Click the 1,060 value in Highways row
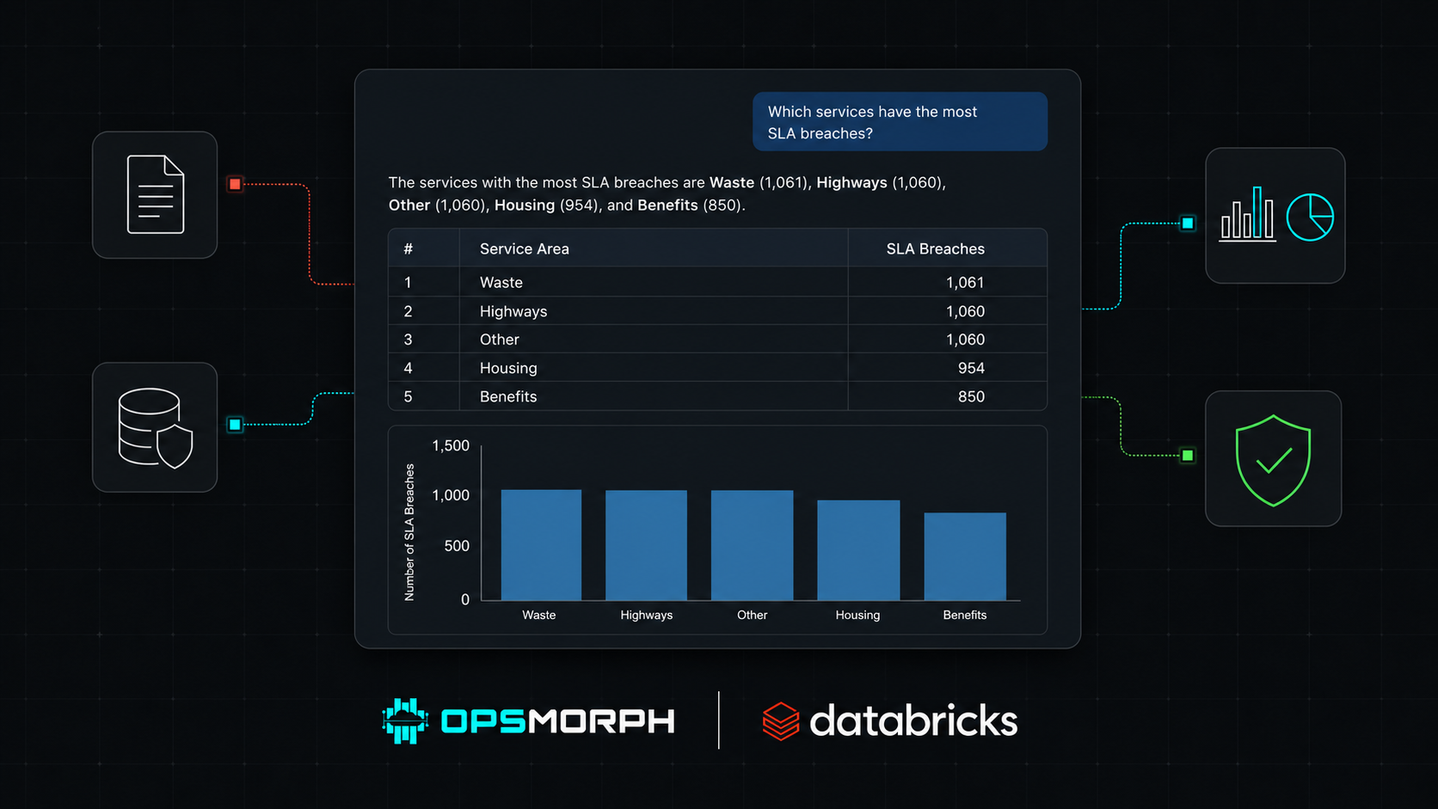This screenshot has height=809, width=1438. coord(965,311)
